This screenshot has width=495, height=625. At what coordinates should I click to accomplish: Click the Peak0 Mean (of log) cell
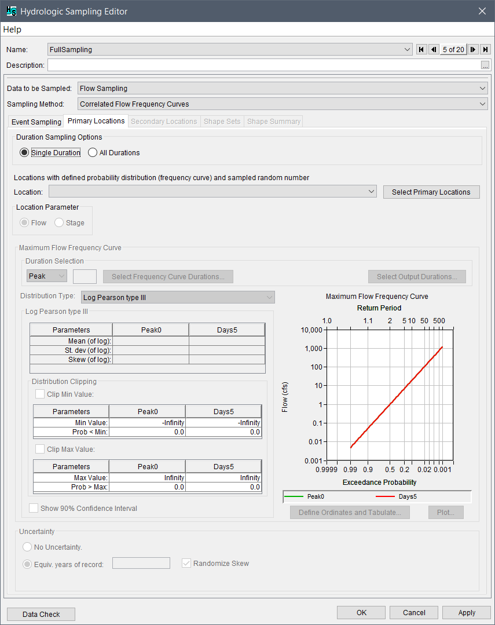click(151, 341)
